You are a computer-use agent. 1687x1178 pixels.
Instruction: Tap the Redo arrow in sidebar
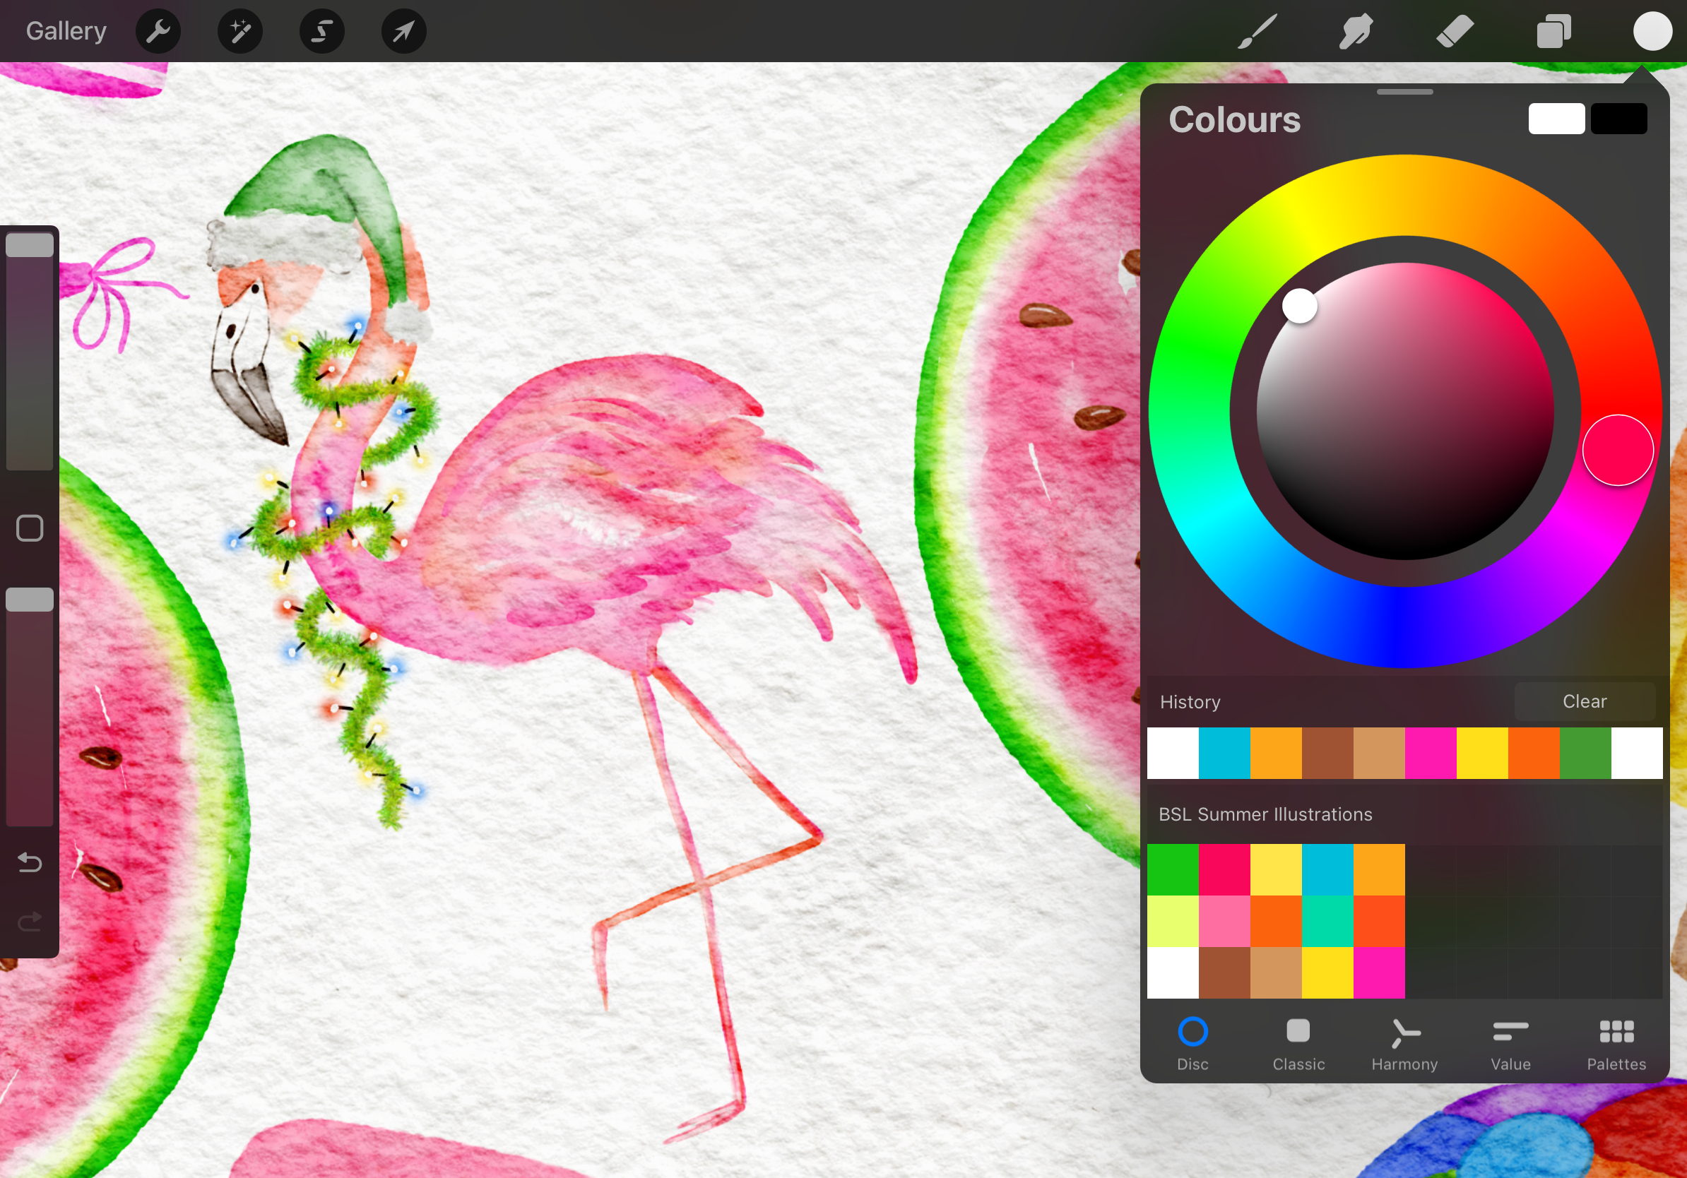pyautogui.click(x=30, y=921)
